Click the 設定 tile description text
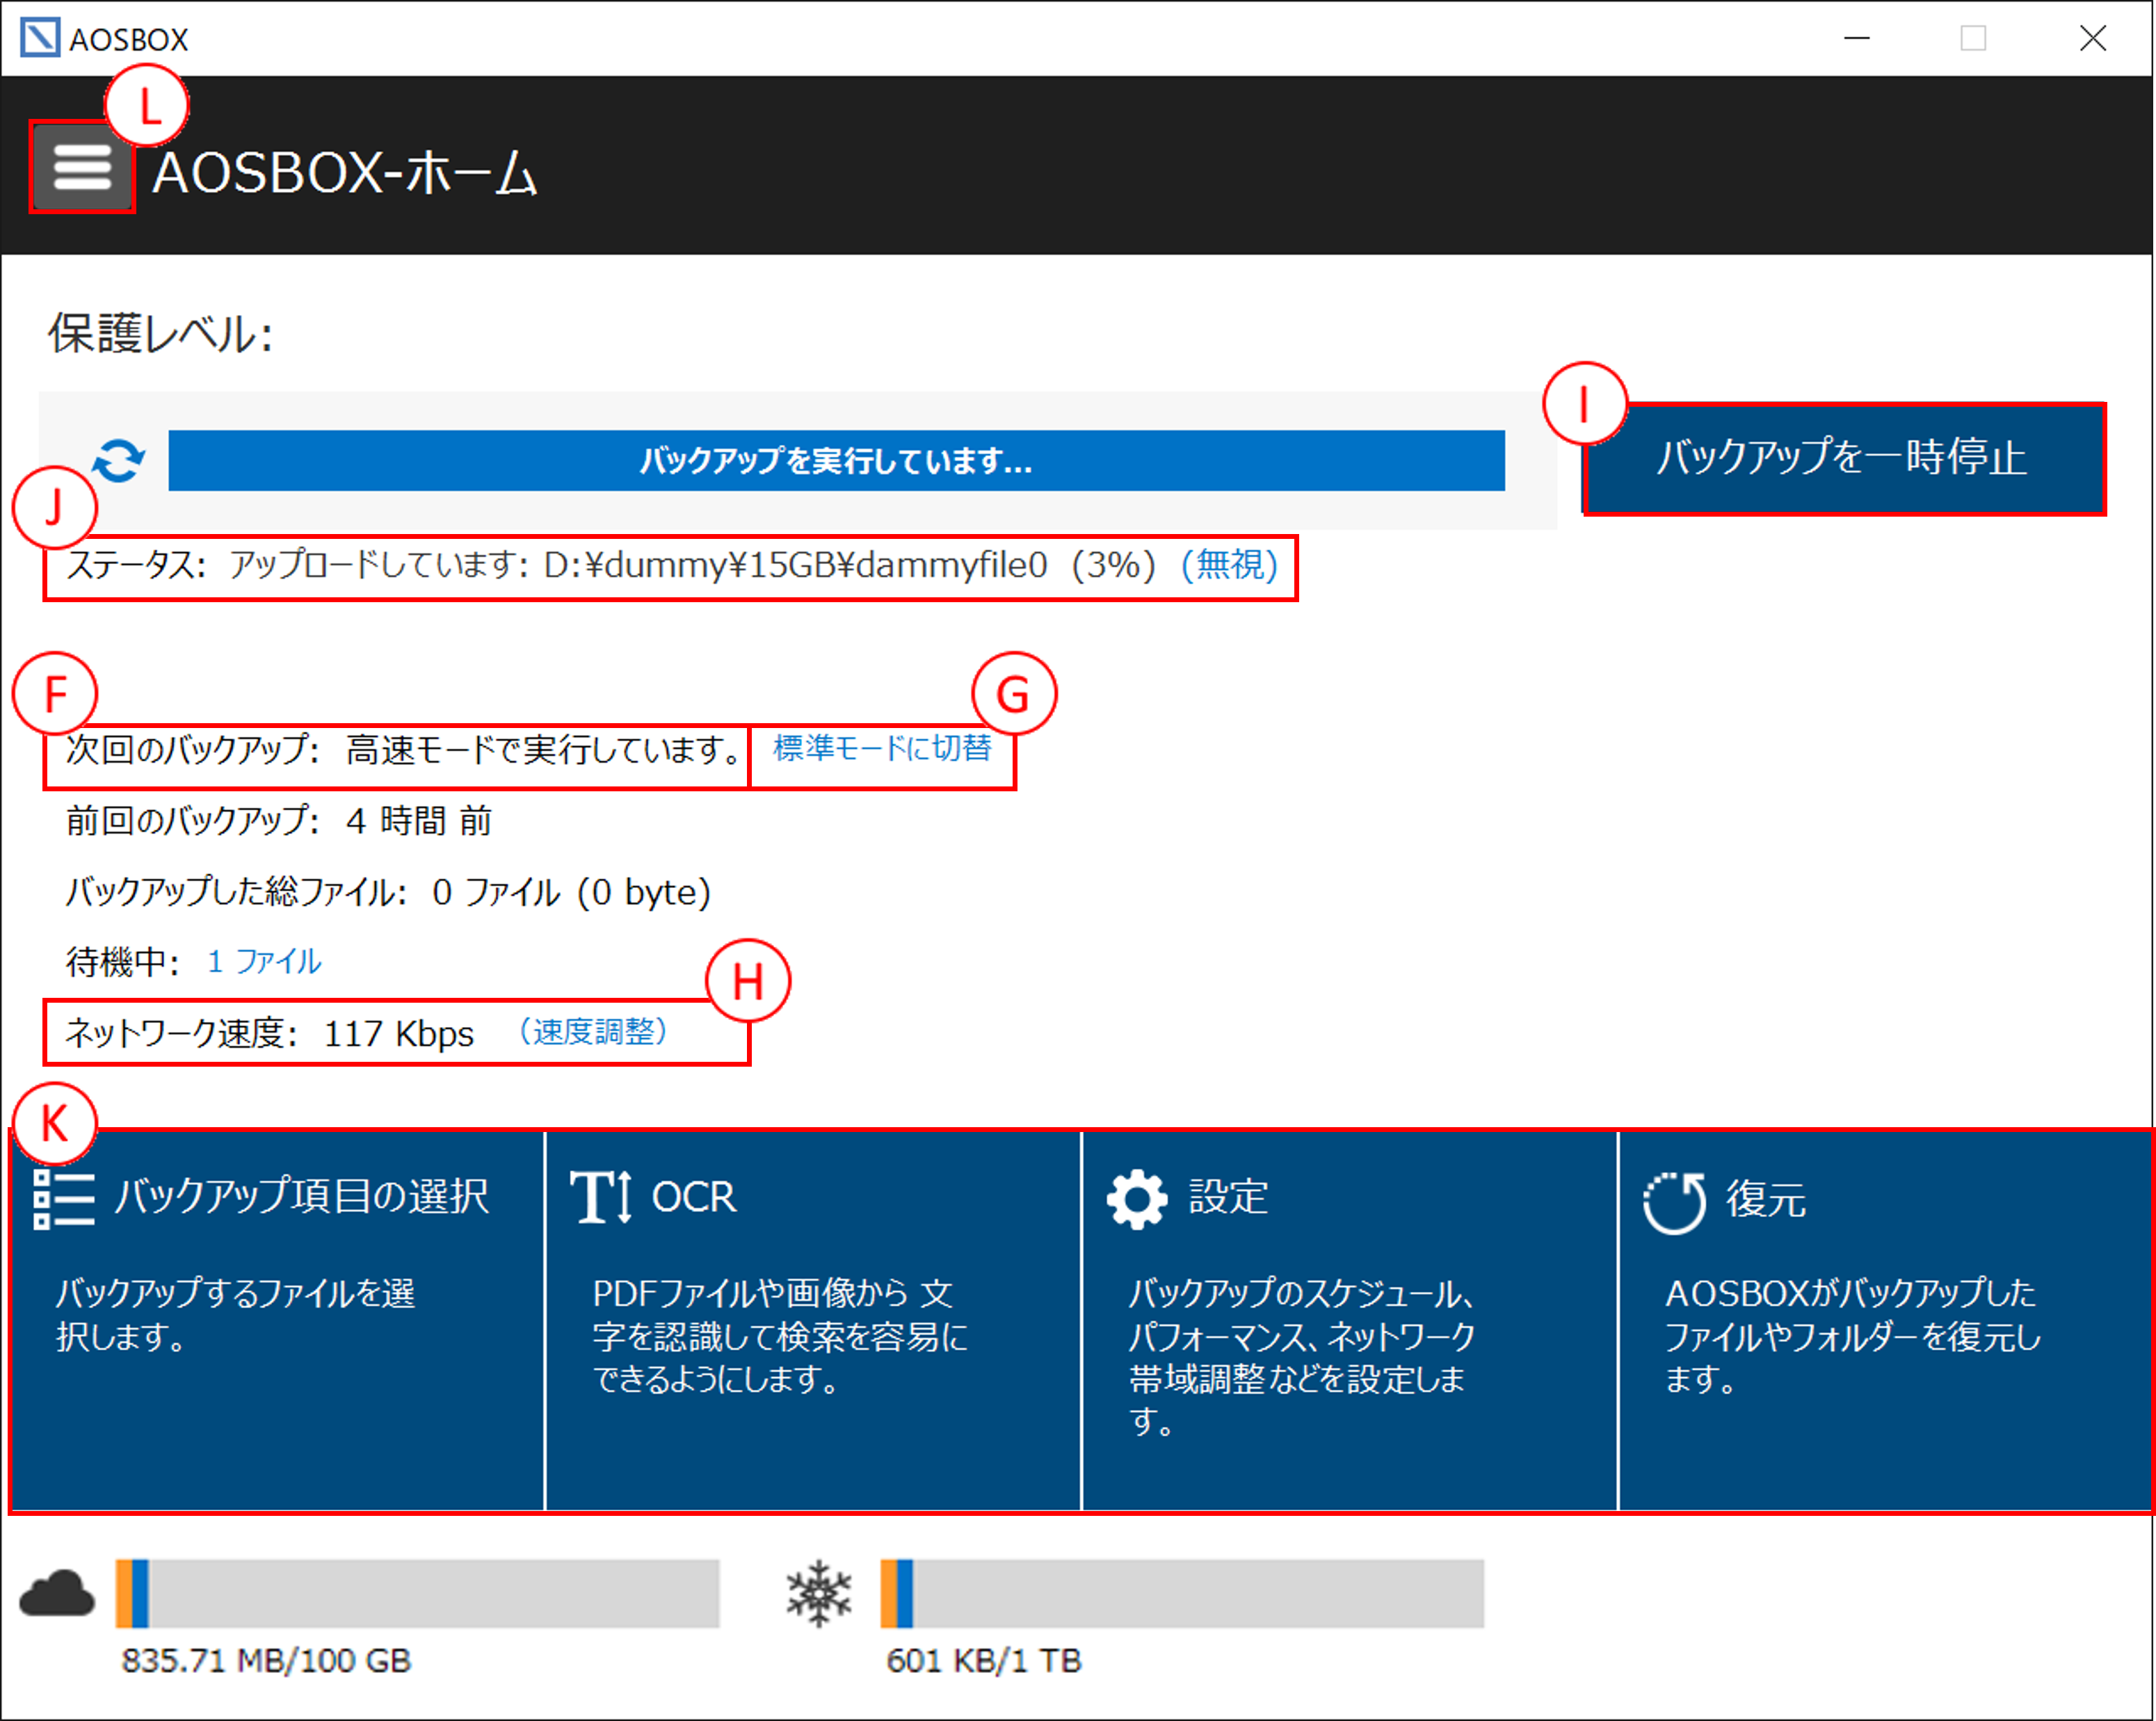Viewport: 2156px width, 1721px height. [x=1302, y=1357]
